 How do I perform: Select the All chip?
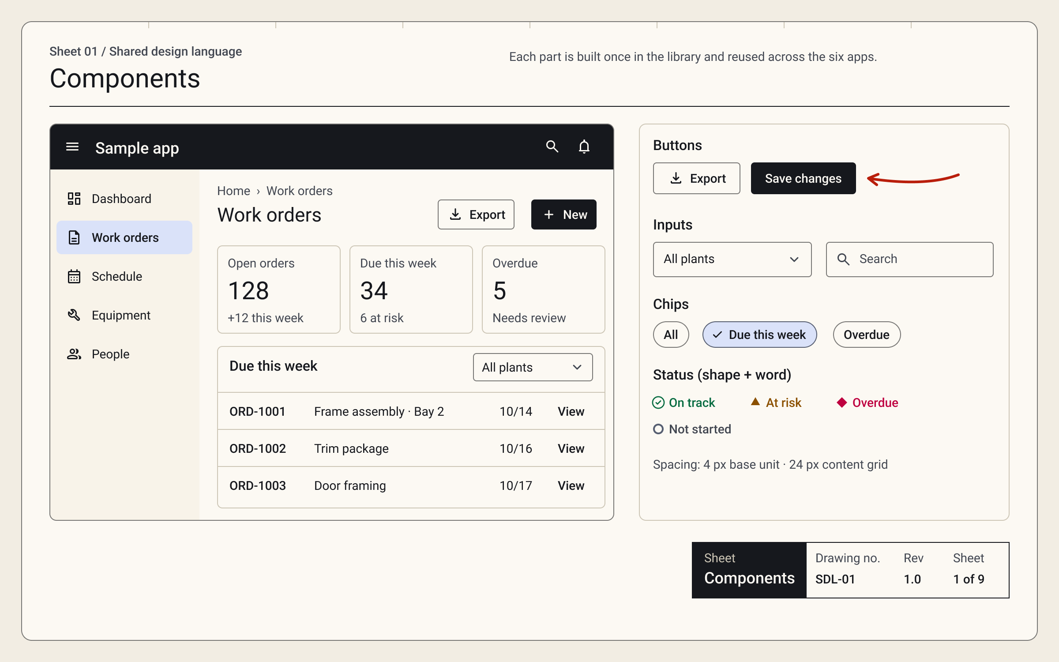point(671,335)
